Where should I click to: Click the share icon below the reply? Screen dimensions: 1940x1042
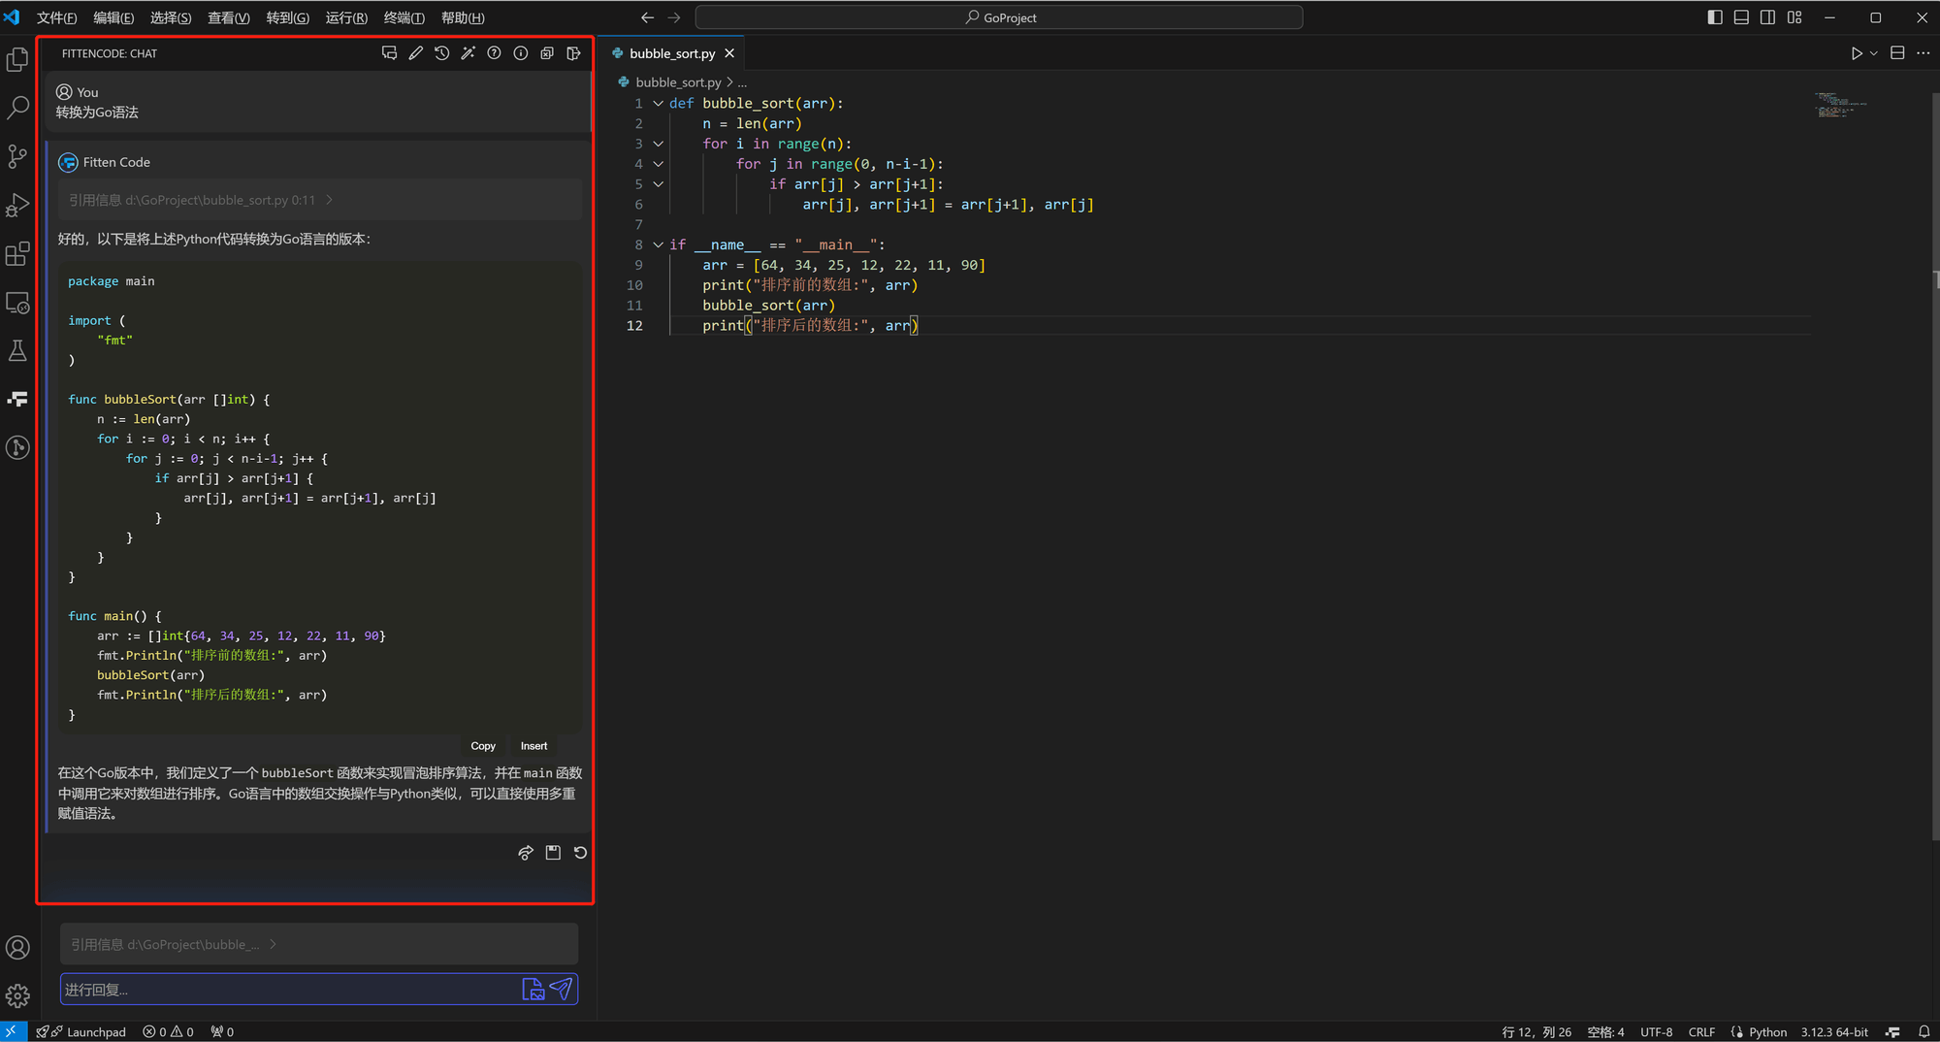tap(526, 853)
